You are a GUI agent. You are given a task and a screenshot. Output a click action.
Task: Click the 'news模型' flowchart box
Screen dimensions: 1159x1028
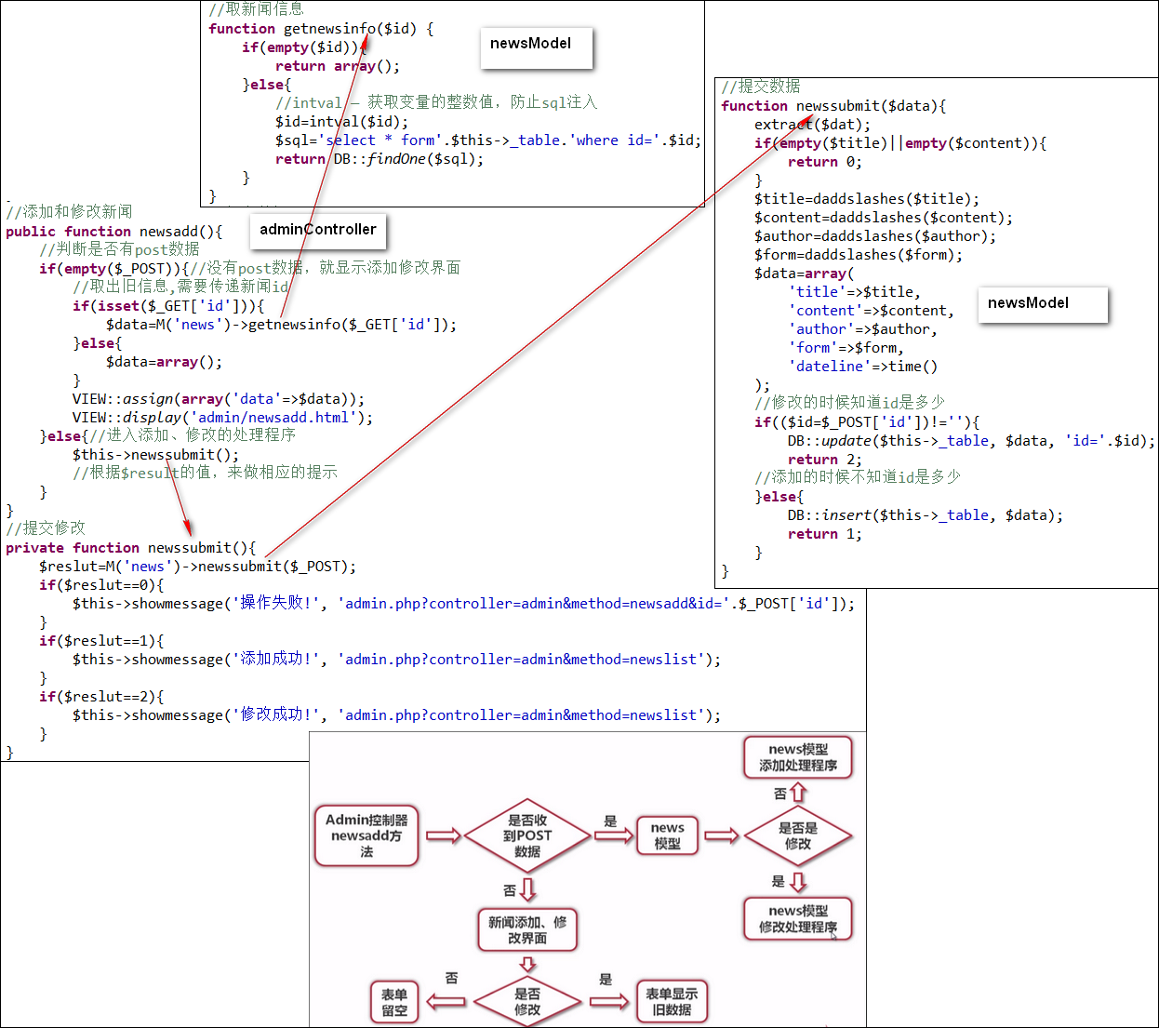[x=667, y=835]
